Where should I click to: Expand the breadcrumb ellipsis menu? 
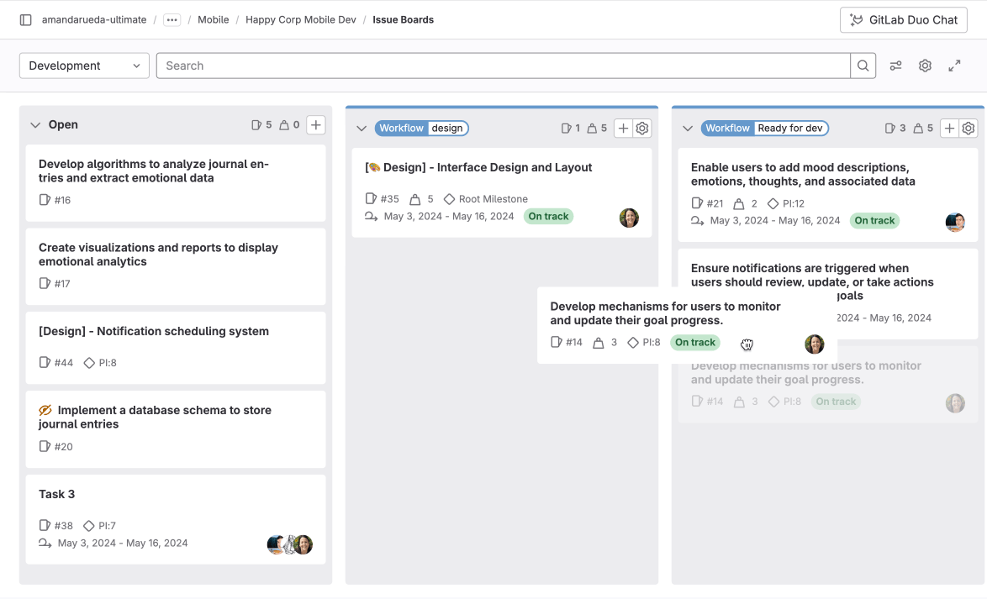172,19
